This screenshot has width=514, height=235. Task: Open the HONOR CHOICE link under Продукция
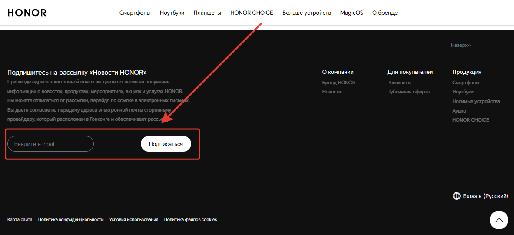471,120
